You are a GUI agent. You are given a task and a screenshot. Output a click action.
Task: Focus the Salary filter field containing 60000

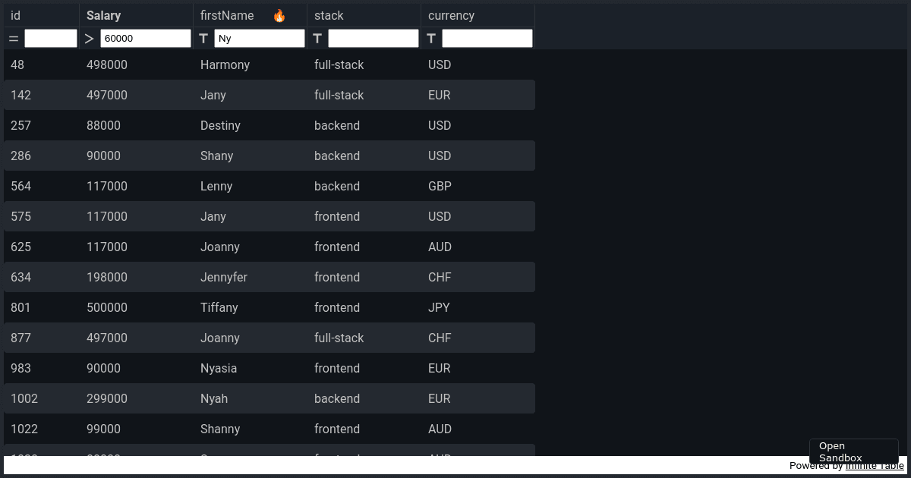[146, 38]
